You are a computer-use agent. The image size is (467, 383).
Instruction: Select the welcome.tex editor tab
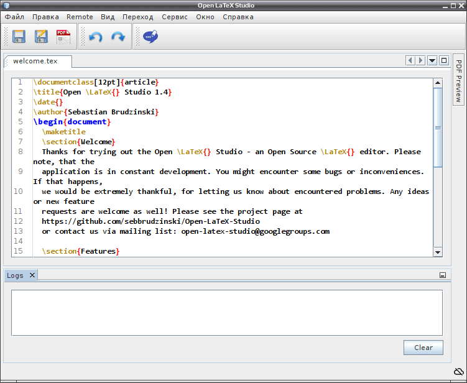[x=38, y=62]
